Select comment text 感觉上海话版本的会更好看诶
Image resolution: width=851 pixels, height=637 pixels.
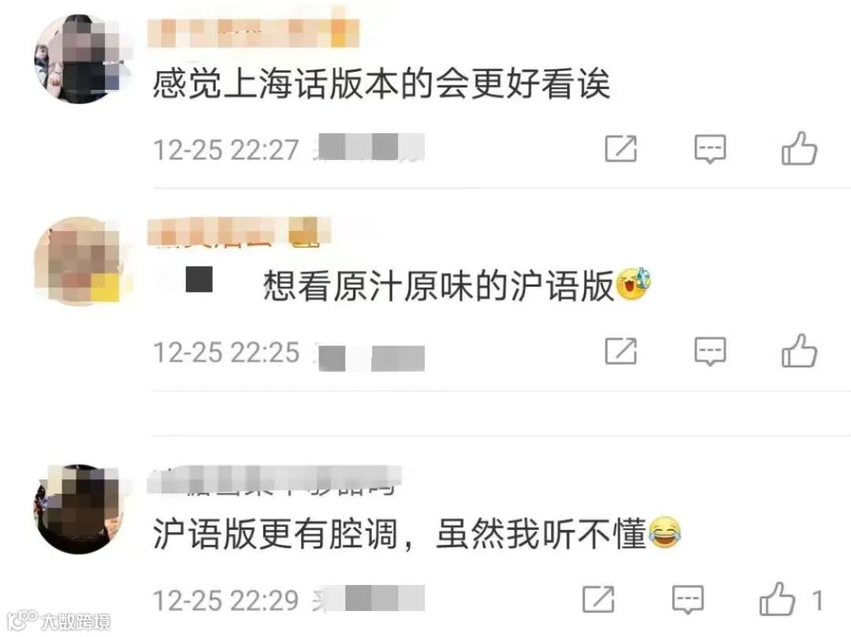[381, 84]
